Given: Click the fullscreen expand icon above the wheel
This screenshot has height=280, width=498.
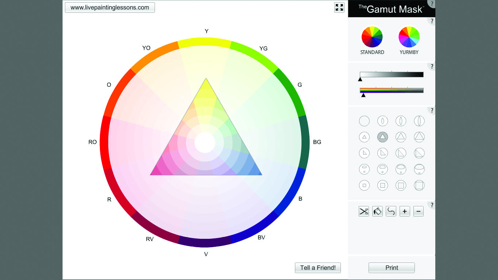Looking at the screenshot, I should pyautogui.click(x=339, y=7).
